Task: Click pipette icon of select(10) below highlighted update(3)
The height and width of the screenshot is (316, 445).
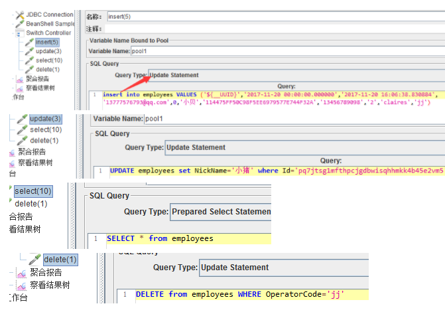Action: [22, 130]
